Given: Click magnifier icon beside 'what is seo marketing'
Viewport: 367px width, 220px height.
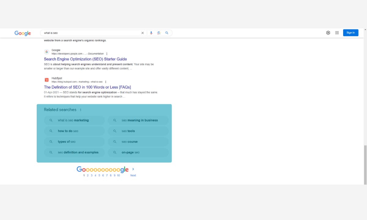Looking at the screenshot, I should (51, 120).
